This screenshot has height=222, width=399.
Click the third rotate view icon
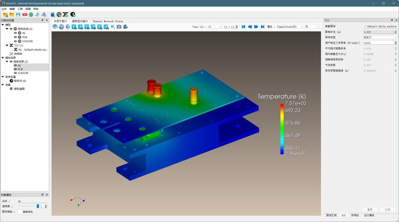click(x=68, y=27)
